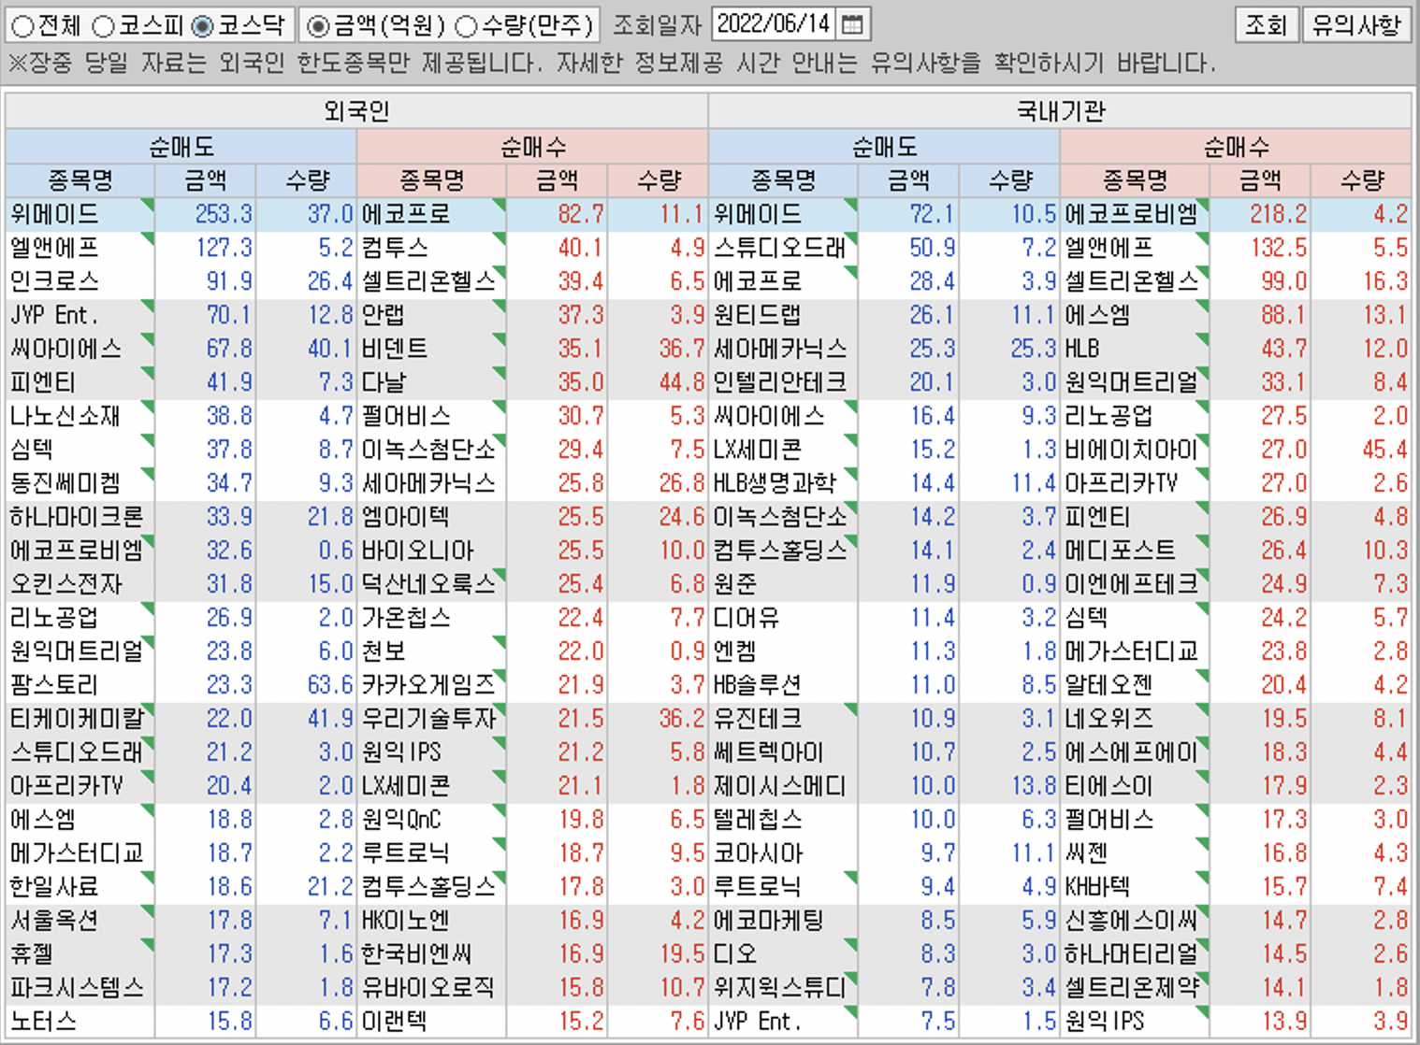The width and height of the screenshot is (1420, 1045).
Task: Click the 국내기관 group header
Action: (x=1060, y=111)
